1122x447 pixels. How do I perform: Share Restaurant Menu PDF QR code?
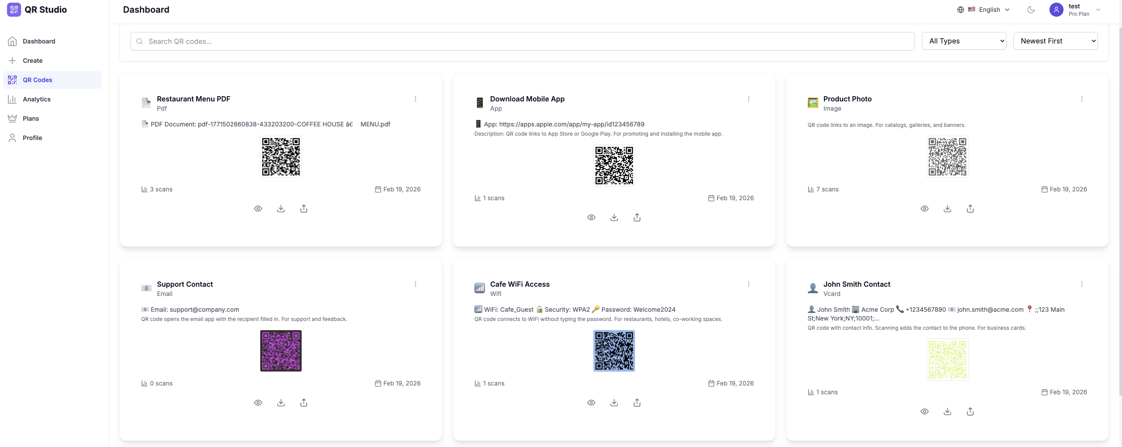(x=304, y=209)
